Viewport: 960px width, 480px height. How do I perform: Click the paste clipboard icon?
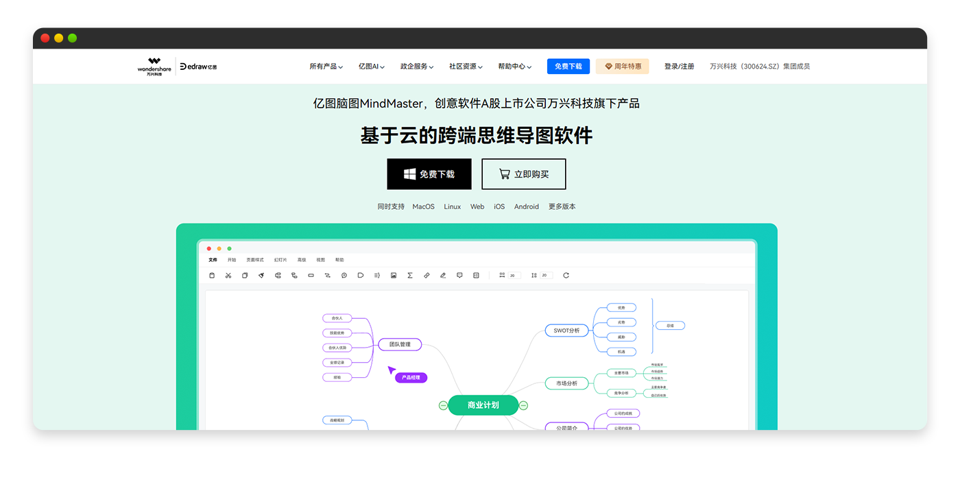click(x=212, y=275)
